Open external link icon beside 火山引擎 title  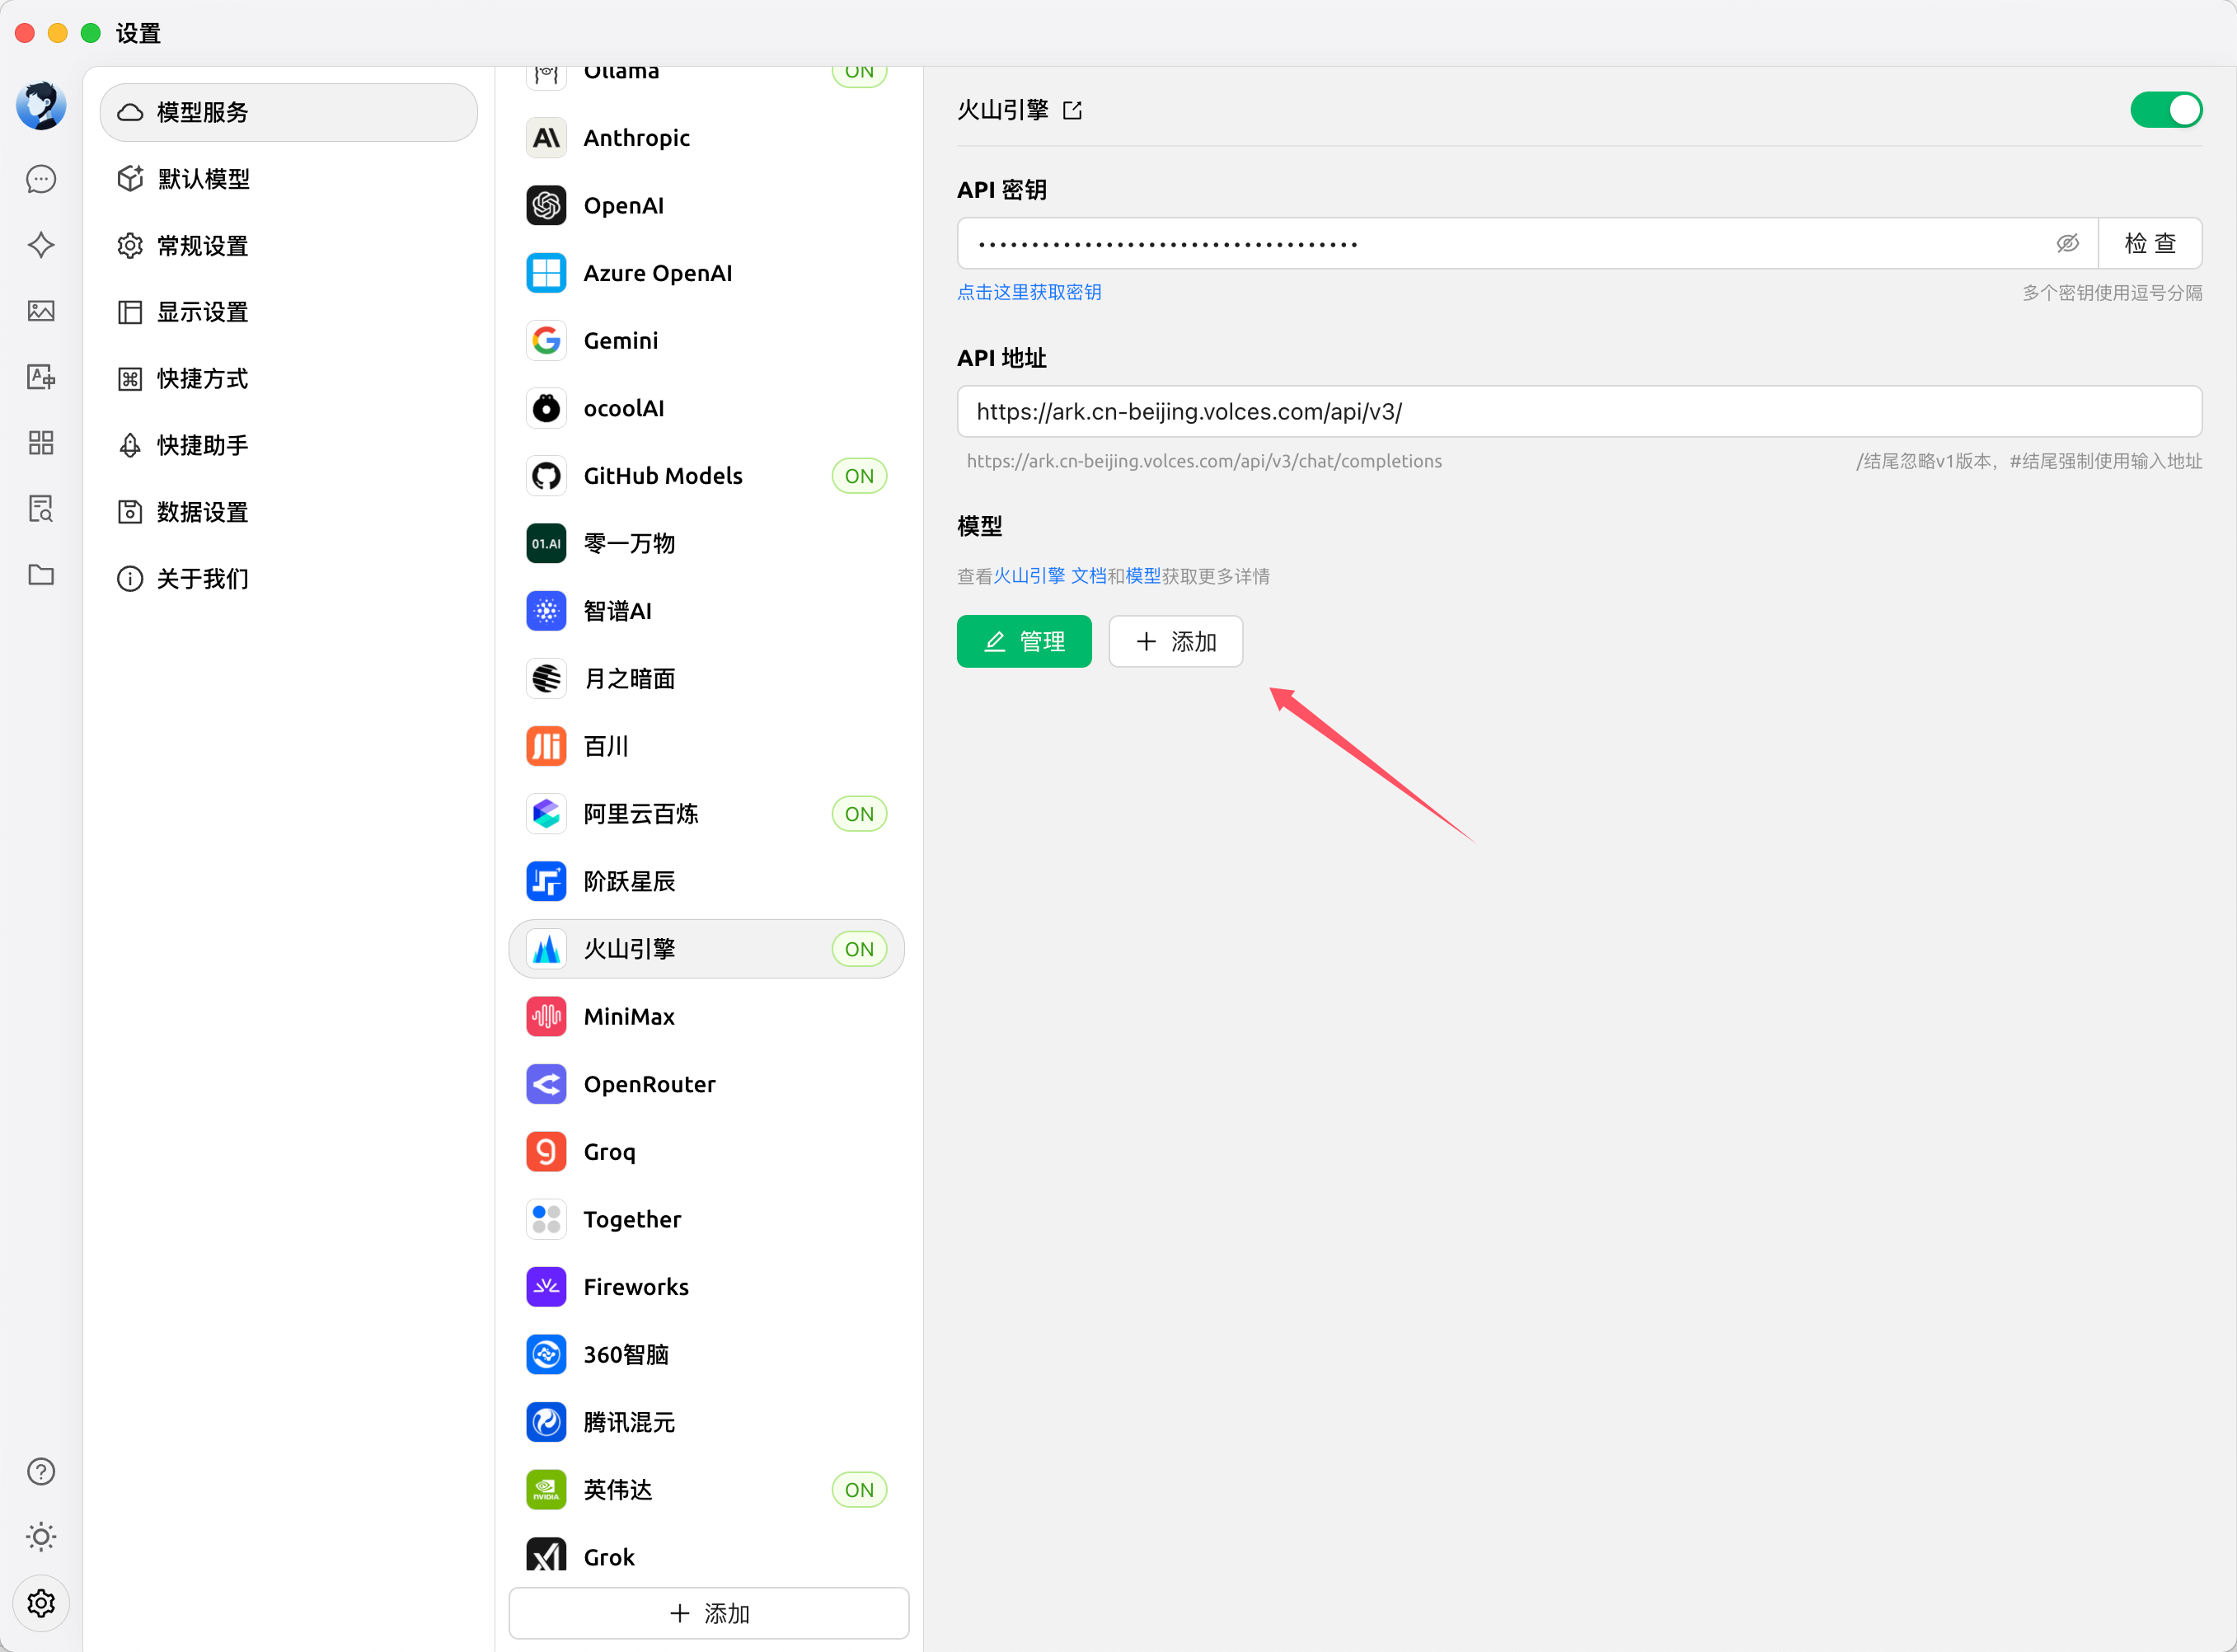1072,110
